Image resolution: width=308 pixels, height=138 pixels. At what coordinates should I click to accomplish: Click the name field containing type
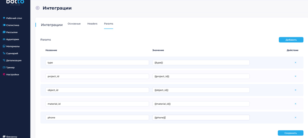click(x=97, y=62)
